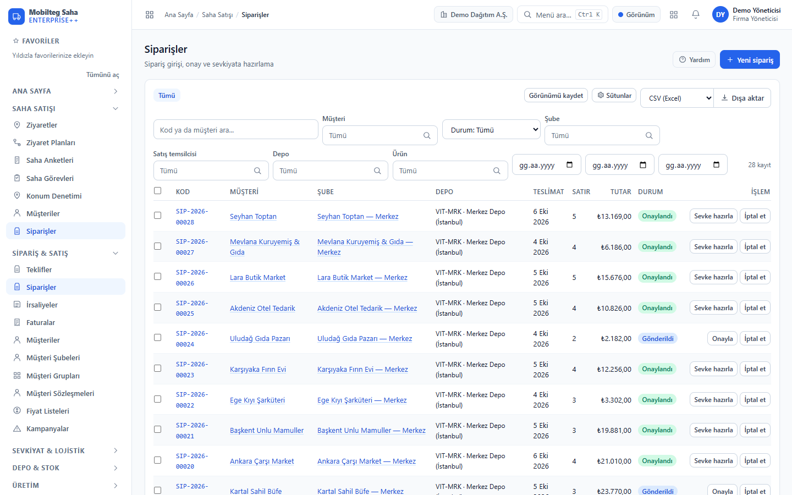Open Seyhan Toptan customer link
Image resolution: width=792 pixels, height=495 pixels.
pyautogui.click(x=253, y=216)
